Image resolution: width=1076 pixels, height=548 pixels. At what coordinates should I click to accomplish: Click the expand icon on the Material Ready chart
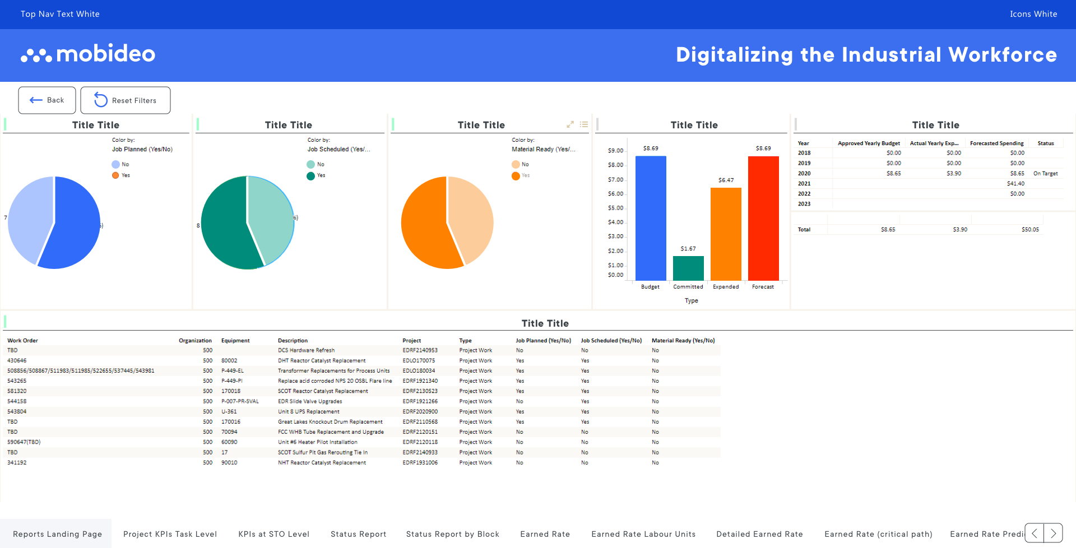[x=571, y=124]
